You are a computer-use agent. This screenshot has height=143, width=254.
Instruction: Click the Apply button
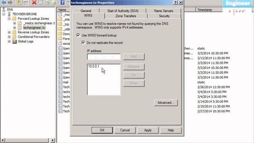148,130
